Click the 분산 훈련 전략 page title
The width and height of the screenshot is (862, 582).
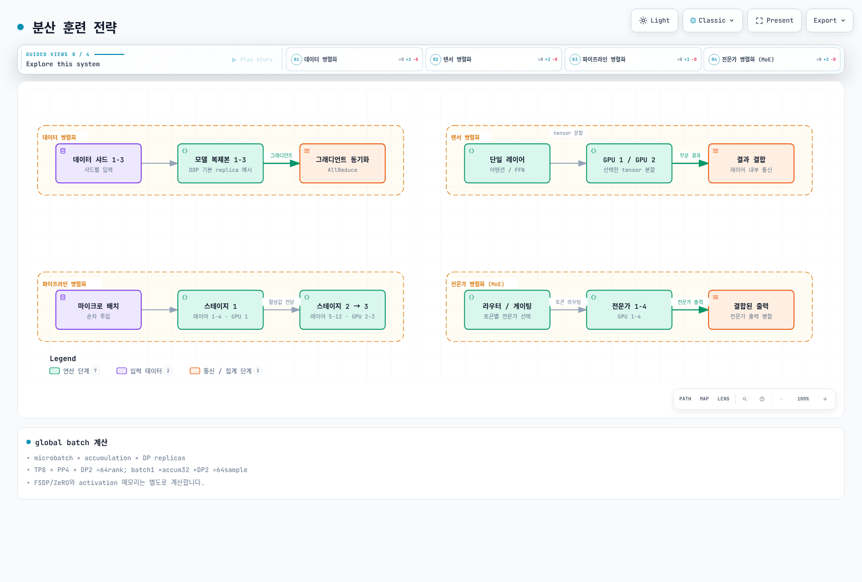click(x=74, y=27)
